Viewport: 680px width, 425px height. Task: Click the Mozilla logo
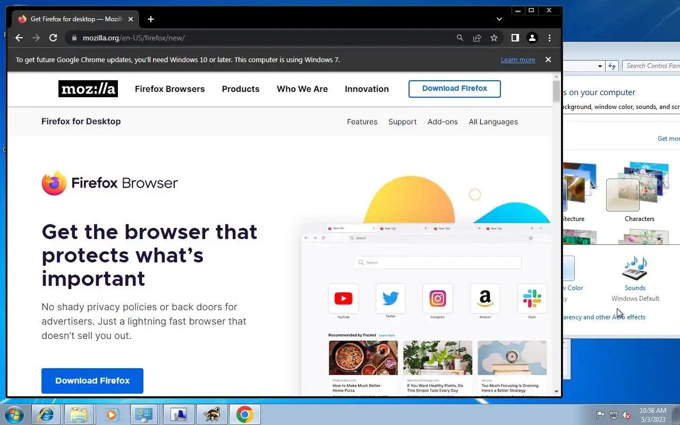(x=88, y=89)
